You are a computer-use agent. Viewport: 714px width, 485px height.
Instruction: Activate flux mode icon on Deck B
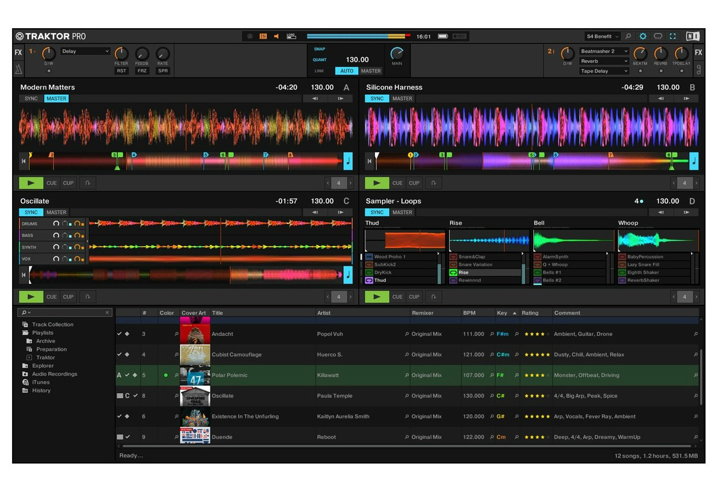434,183
